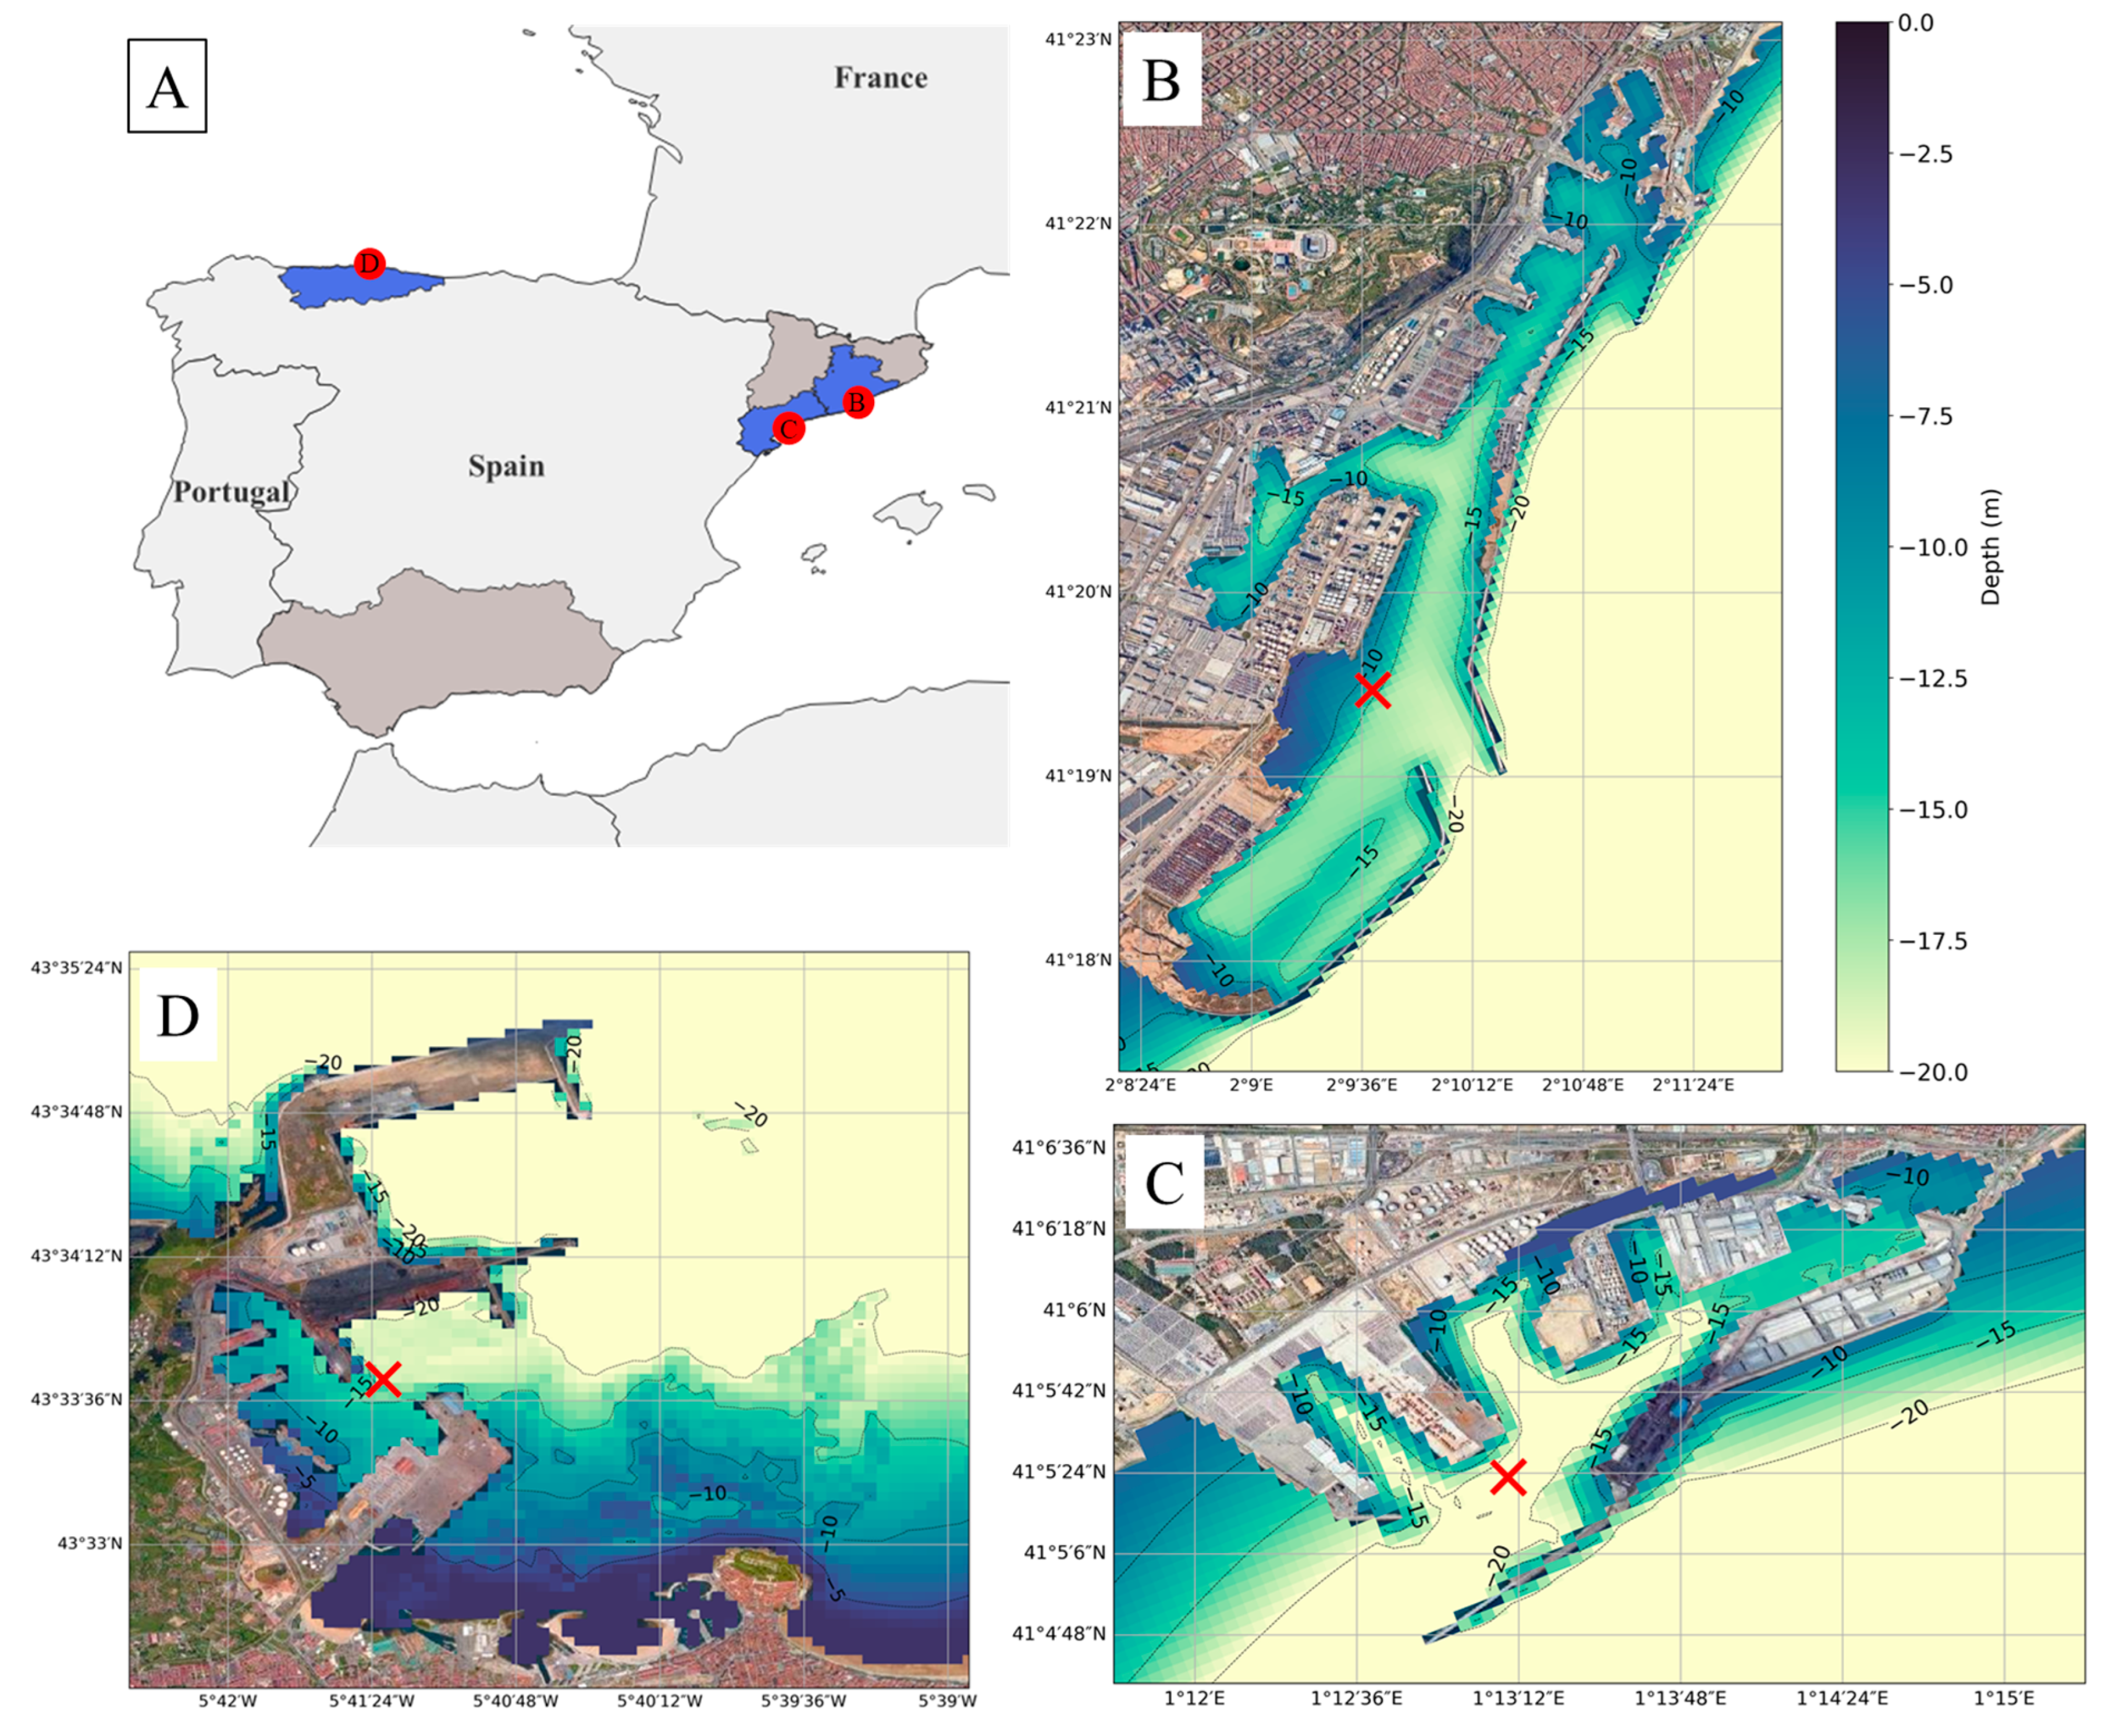Click the Spain label on map
Image resolution: width=2110 pixels, height=1736 pixels.
click(x=506, y=466)
